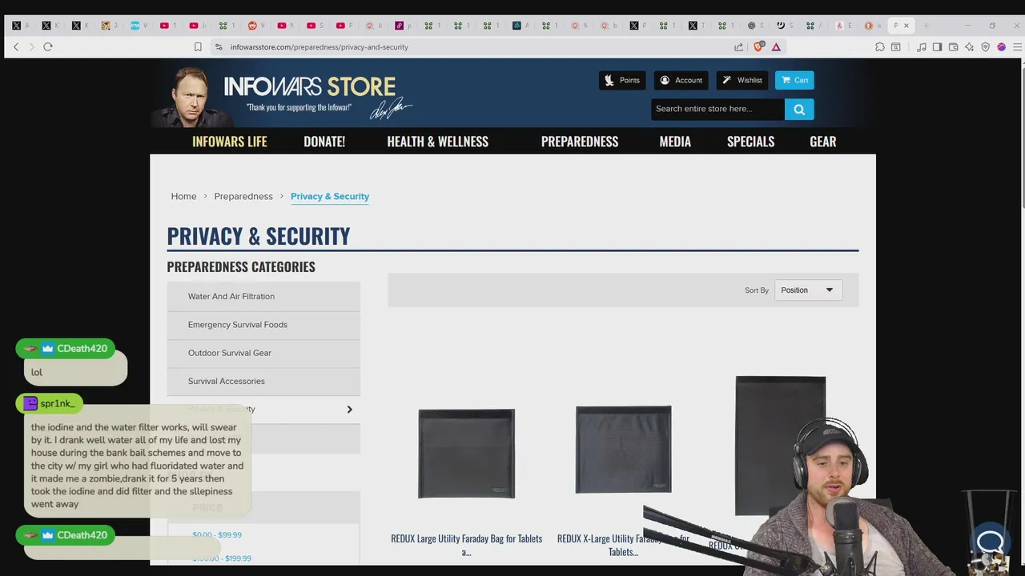Screen dimensions: 1025x576
Task: Open the GEAR menu
Action: point(823,142)
